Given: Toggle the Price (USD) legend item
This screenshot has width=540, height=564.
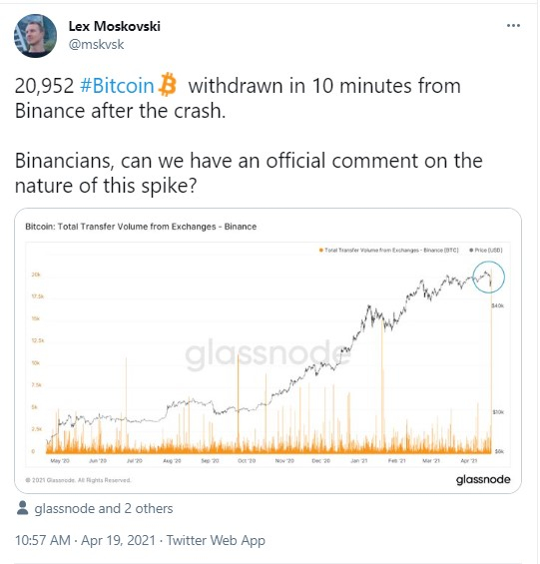Looking at the screenshot, I should (x=486, y=250).
